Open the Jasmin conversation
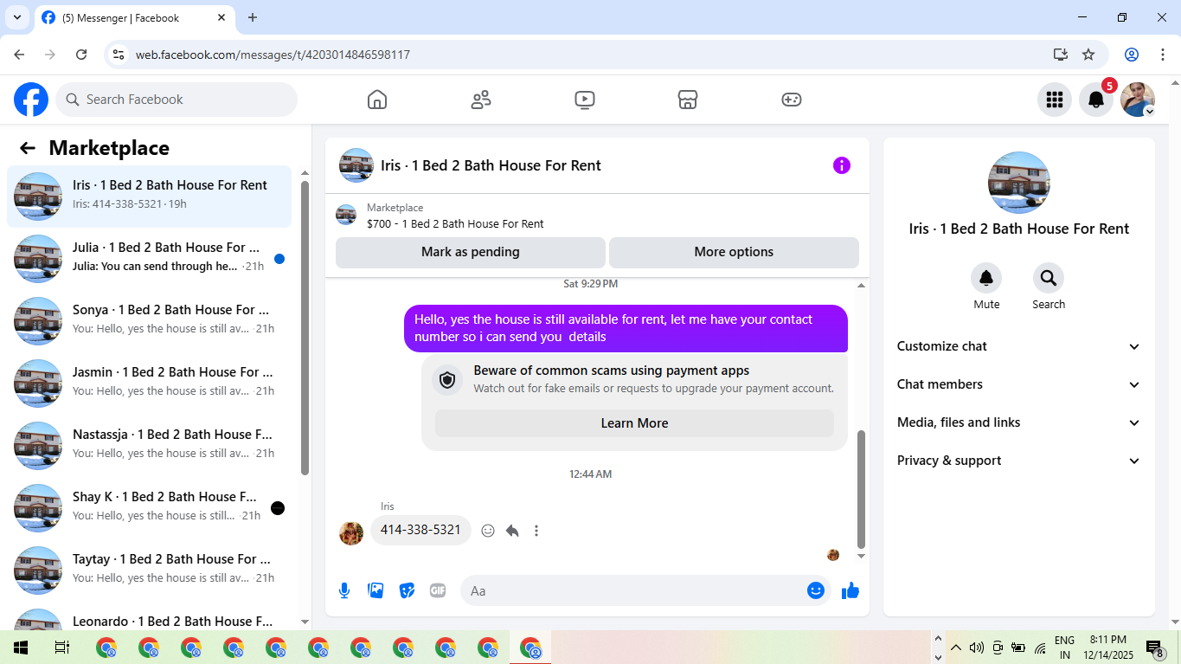Screen dimensions: 1181x664 pyautogui.click(x=149, y=384)
